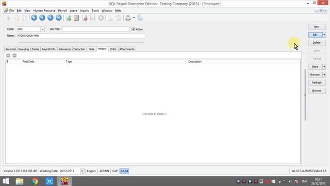Switch to the Personal tab
The width and height of the screenshot is (330, 186).
[10, 49]
